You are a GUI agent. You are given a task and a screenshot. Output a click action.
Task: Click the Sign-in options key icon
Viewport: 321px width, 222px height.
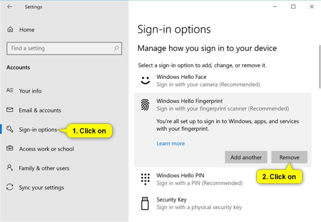[10, 129]
